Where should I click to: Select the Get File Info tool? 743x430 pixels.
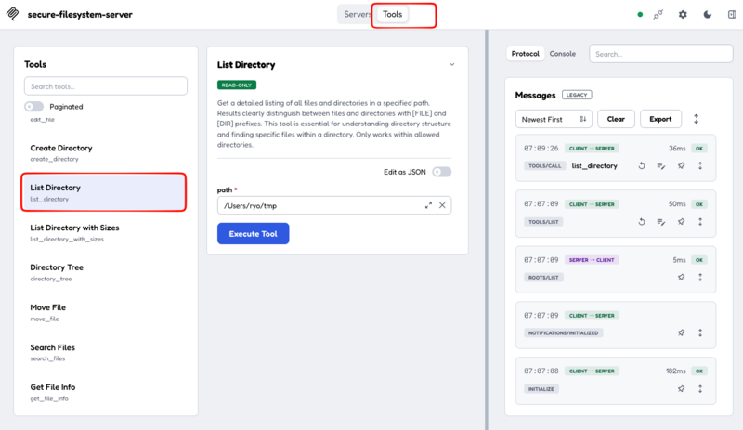(104, 392)
